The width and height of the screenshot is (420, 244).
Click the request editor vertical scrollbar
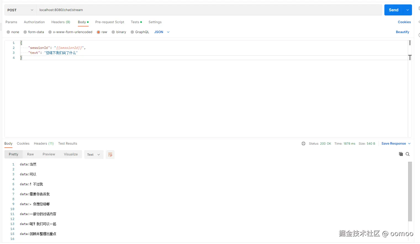click(410, 43)
